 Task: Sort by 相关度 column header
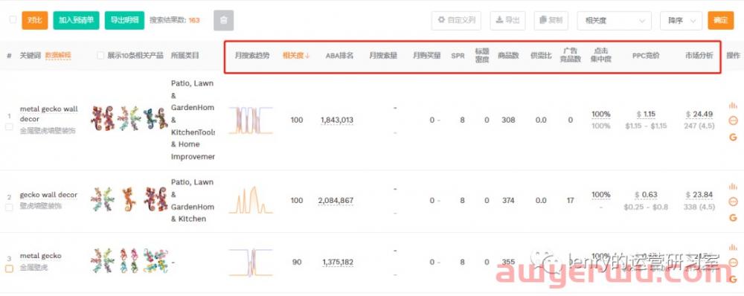point(296,56)
